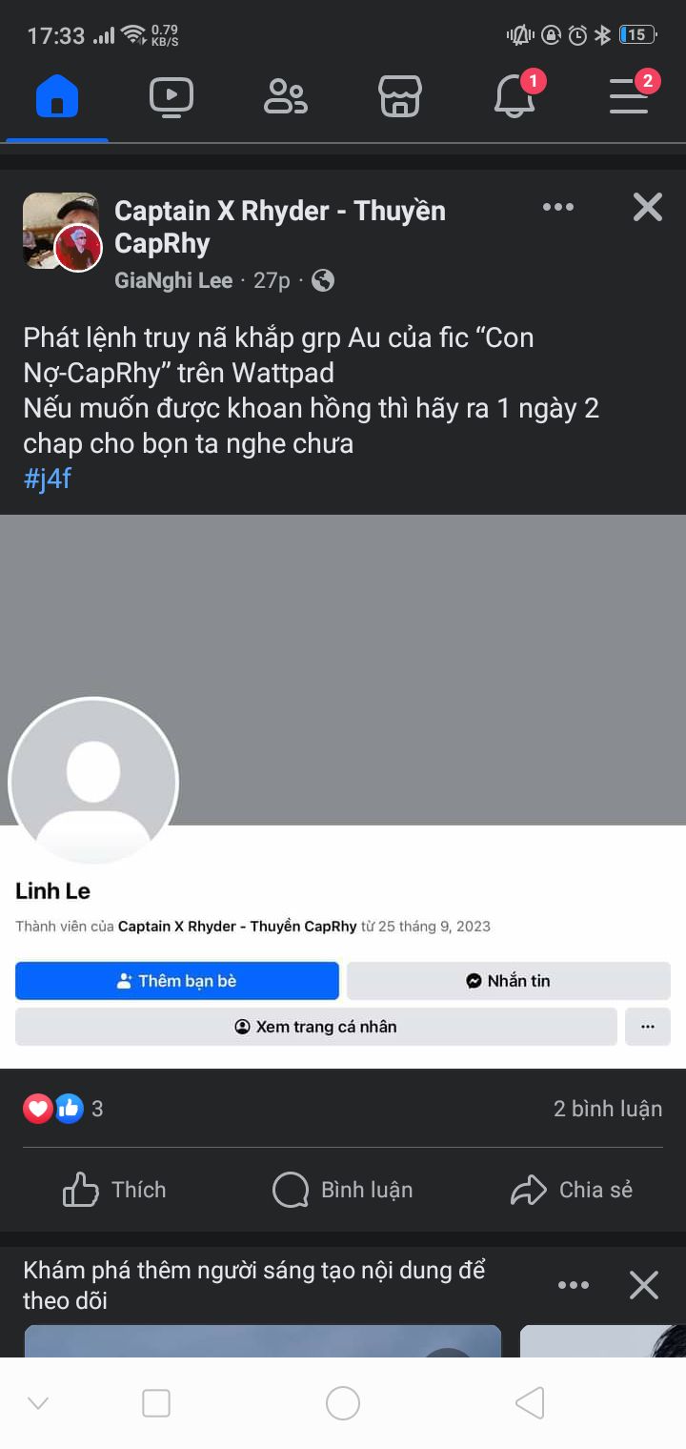The width and height of the screenshot is (686, 1449).
Task: Tap the Nhắn tin button
Action: click(x=509, y=981)
